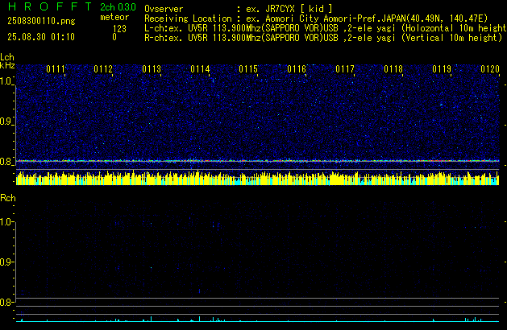The height and width of the screenshot is (330, 507).
Task: Click time marker 0113
Action: pos(152,69)
